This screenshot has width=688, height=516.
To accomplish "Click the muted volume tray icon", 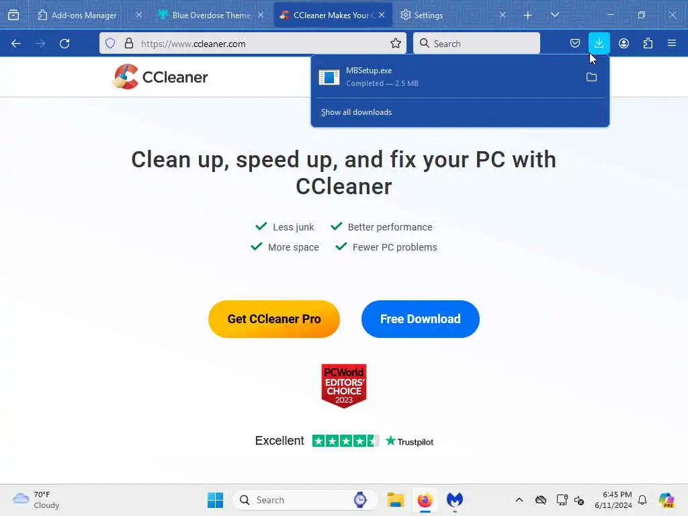I will coord(579,500).
